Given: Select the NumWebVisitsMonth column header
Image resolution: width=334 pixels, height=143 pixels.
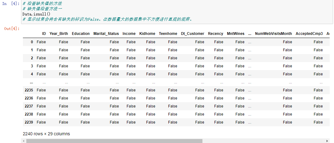Looking at the screenshot, I should click(274, 34).
